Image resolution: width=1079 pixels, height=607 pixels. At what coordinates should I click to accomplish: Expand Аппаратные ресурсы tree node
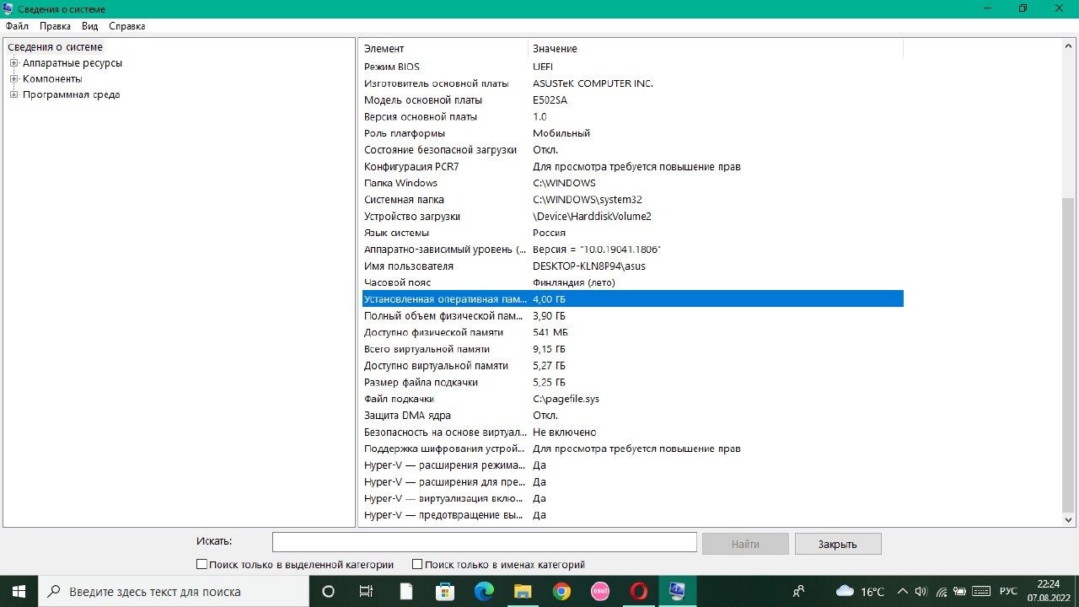13,63
